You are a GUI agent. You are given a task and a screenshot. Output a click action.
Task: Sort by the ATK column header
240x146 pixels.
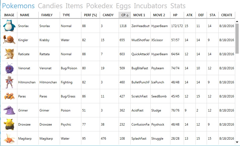click(x=190, y=15)
